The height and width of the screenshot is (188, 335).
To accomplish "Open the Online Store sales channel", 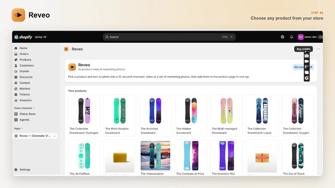I will (27, 114).
